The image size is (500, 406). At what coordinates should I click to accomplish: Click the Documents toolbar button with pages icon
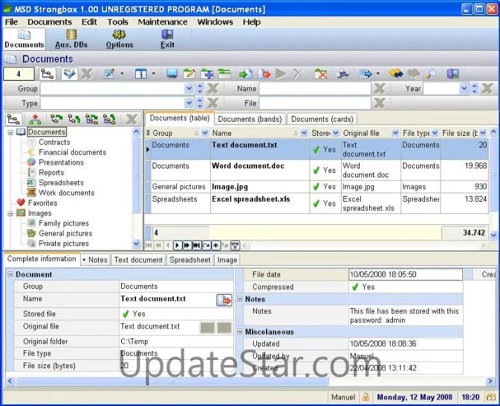(24, 39)
